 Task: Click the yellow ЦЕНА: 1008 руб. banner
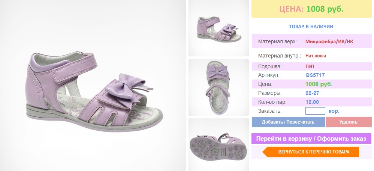[311, 9]
